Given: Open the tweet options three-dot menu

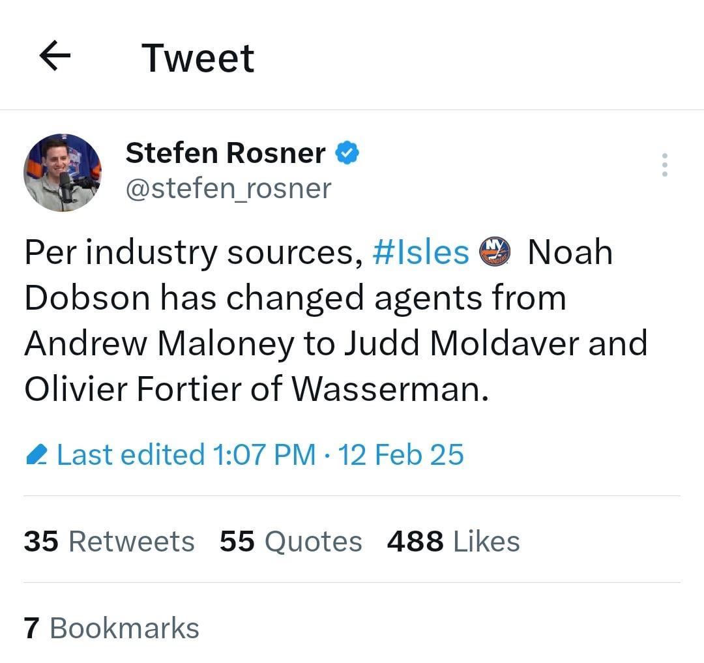Looking at the screenshot, I should click(x=664, y=165).
